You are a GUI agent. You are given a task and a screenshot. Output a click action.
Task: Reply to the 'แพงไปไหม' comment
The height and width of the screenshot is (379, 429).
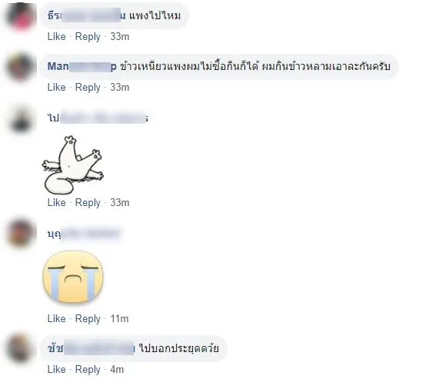(x=88, y=37)
